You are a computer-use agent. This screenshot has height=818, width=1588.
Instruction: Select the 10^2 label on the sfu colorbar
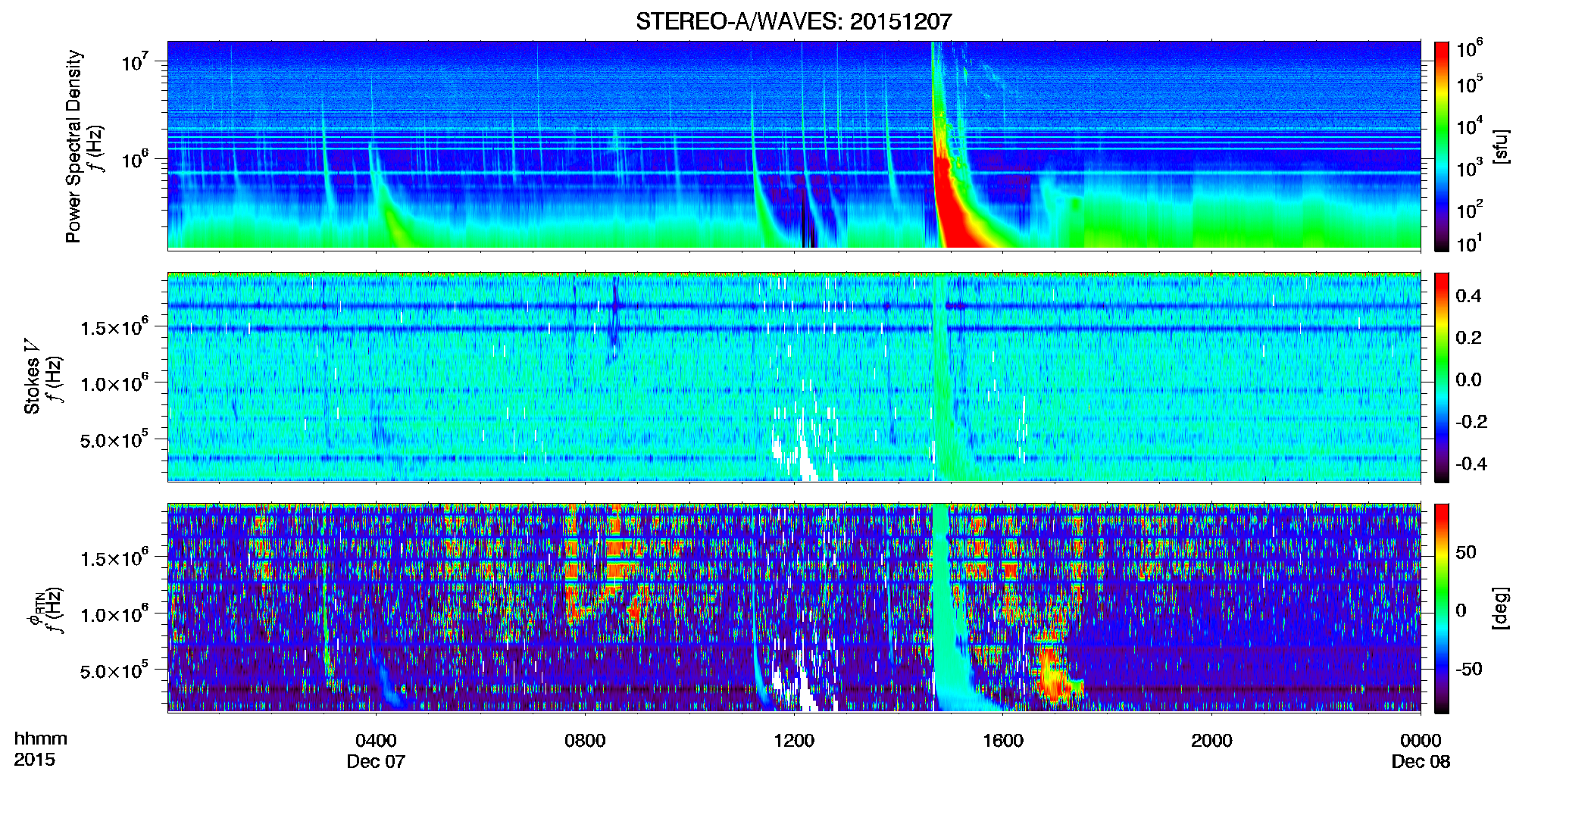click(1470, 209)
